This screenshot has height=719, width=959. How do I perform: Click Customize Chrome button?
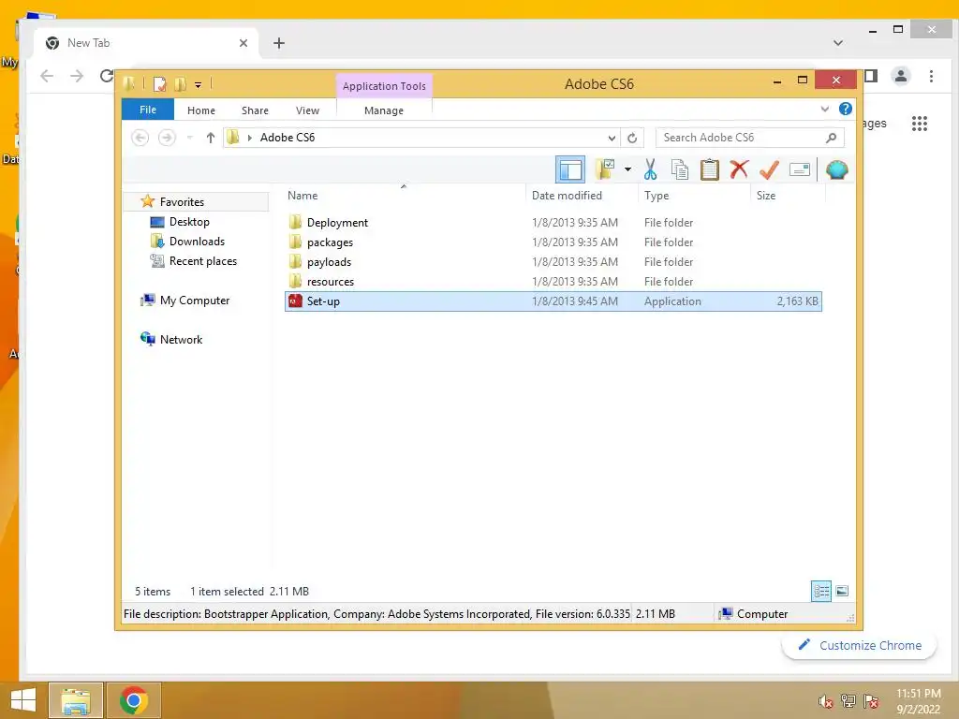860,646
